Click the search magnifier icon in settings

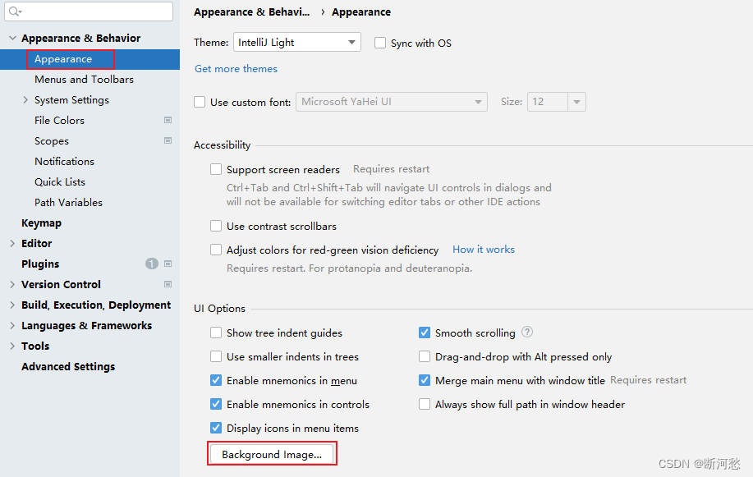[x=15, y=11]
